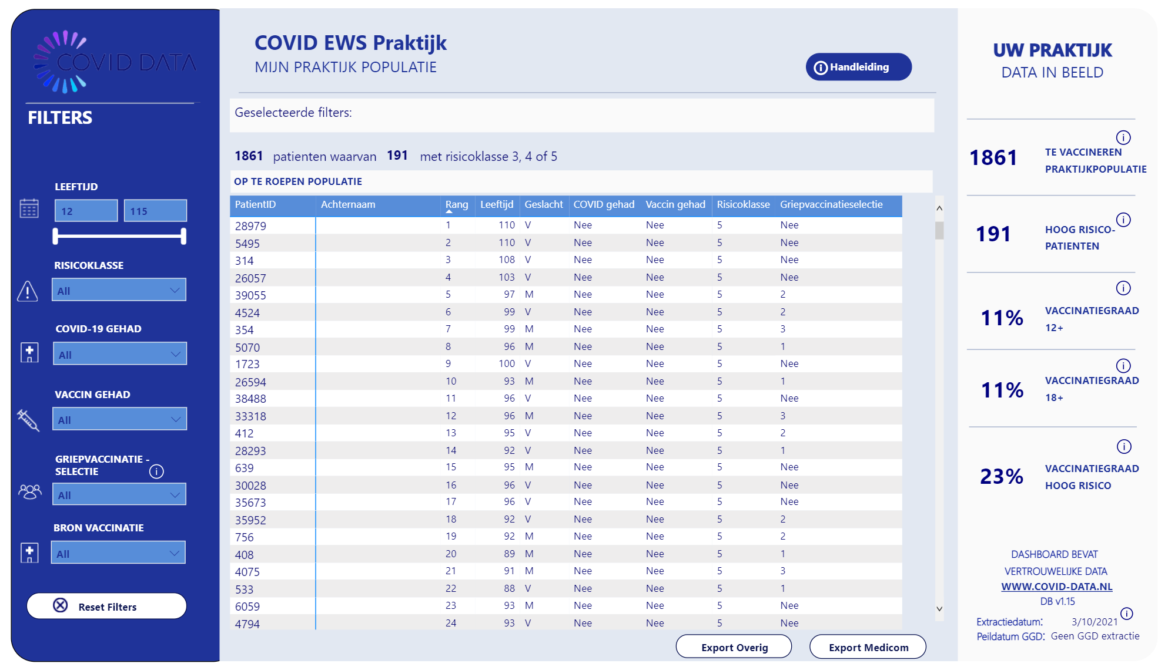Click the Export Medicom button
Image resolution: width=1168 pixels, height=667 pixels.
point(868,647)
